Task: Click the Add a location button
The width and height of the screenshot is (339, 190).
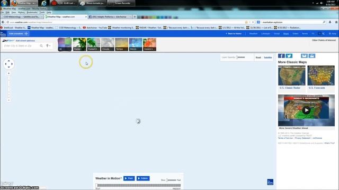Action: 19,34
